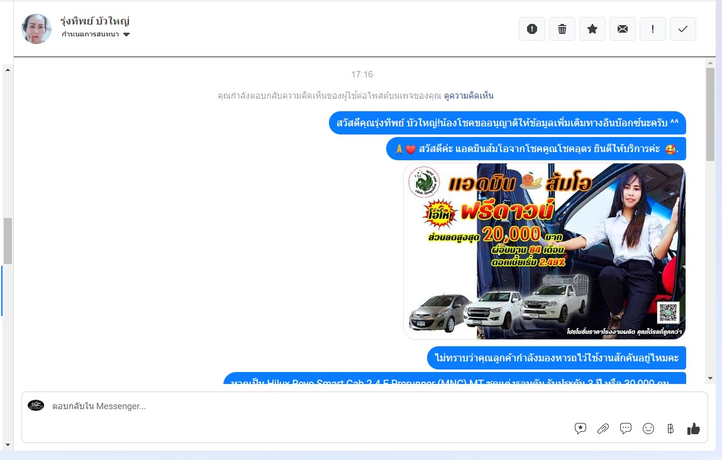The width and height of the screenshot is (722, 460).
Task: Click the left panel scrollbar up arrow
Action: coord(8,69)
